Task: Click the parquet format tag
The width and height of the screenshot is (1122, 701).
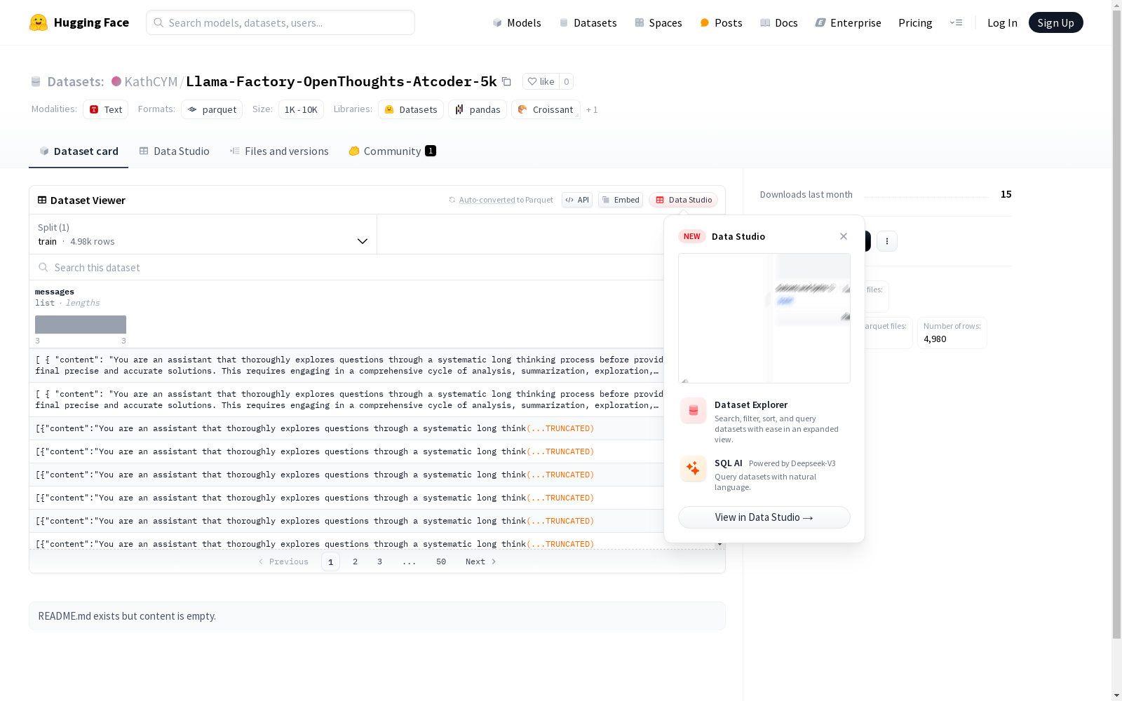Action: coord(212,109)
